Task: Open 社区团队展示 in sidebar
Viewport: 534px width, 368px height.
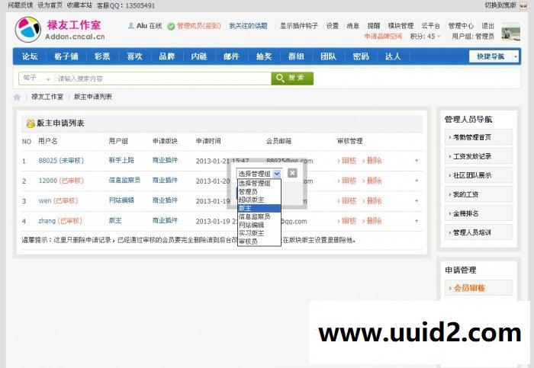Action: click(x=478, y=175)
